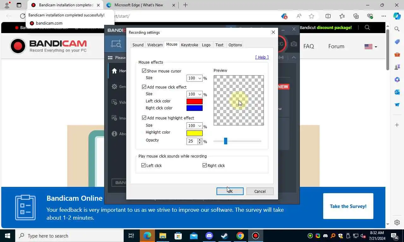Open Browser essentials heart icon
This screenshot has width=404, height=242.
click(370, 16)
